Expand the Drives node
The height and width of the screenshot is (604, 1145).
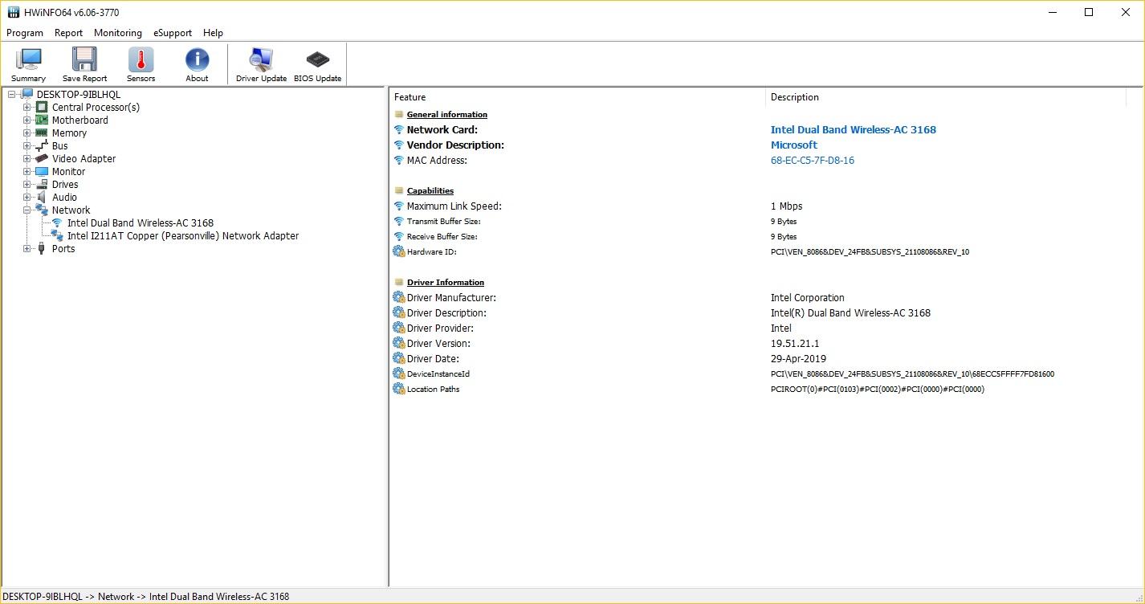[27, 184]
